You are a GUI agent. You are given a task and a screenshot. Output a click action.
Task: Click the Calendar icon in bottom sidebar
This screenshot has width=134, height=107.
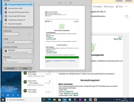(8, 95)
